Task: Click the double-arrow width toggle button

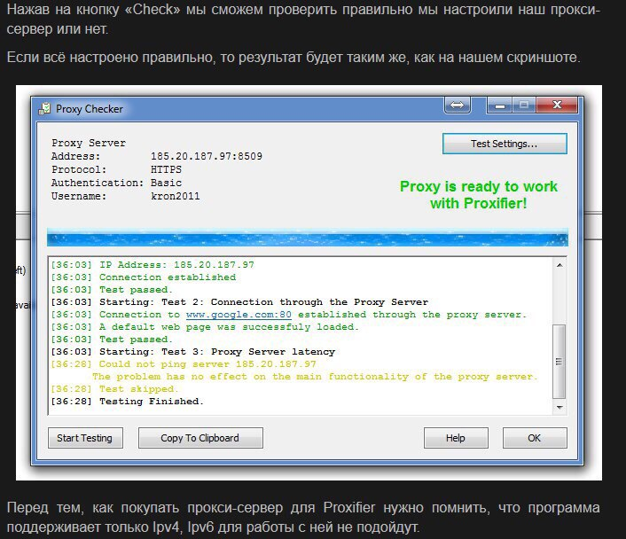Action: click(458, 105)
